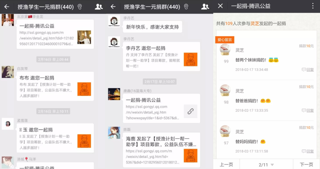Screen dimensions: 320x169
Task: Open the three-dot more options menu
Action: [x=313, y=6]
